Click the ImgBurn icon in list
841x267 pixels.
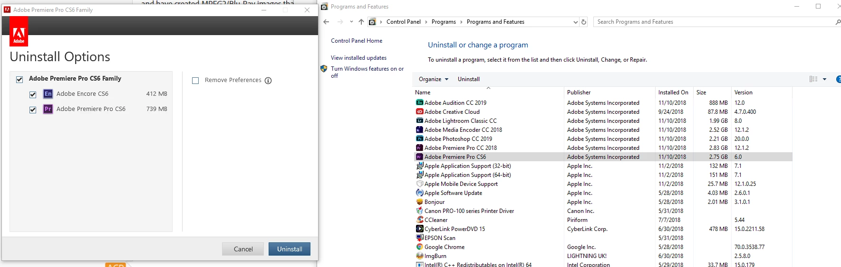[419, 256]
